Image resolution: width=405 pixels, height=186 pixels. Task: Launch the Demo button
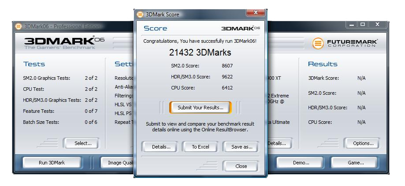[x=301, y=163]
